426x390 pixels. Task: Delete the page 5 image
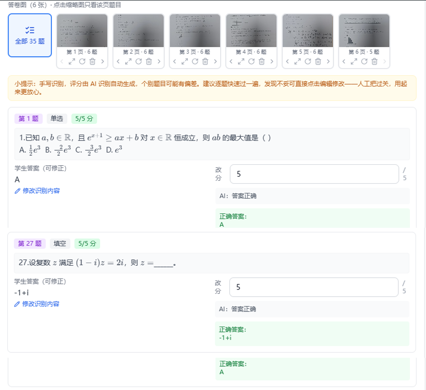pos(318,61)
